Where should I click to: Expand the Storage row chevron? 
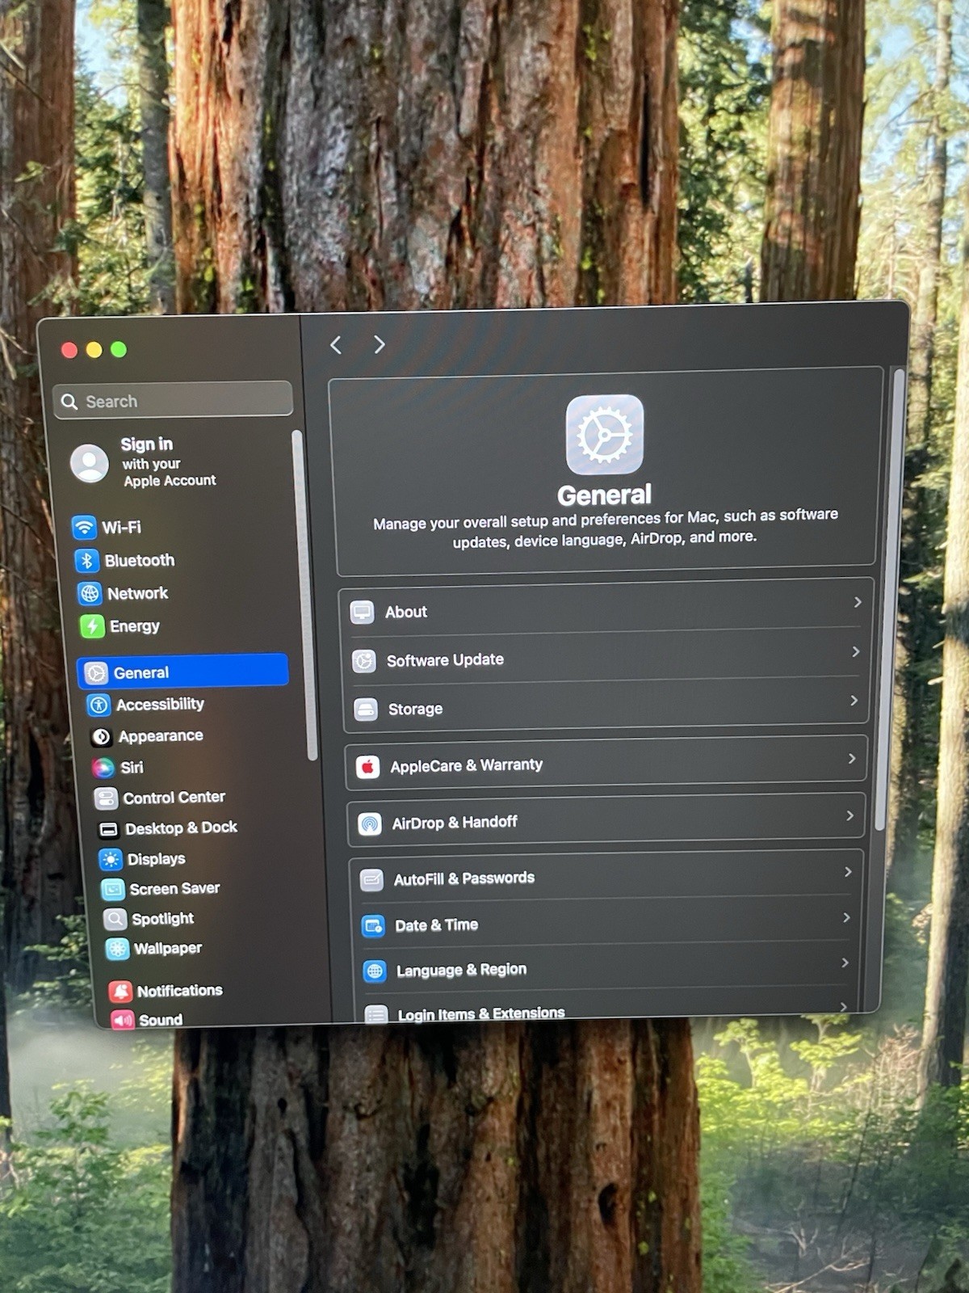point(854,701)
